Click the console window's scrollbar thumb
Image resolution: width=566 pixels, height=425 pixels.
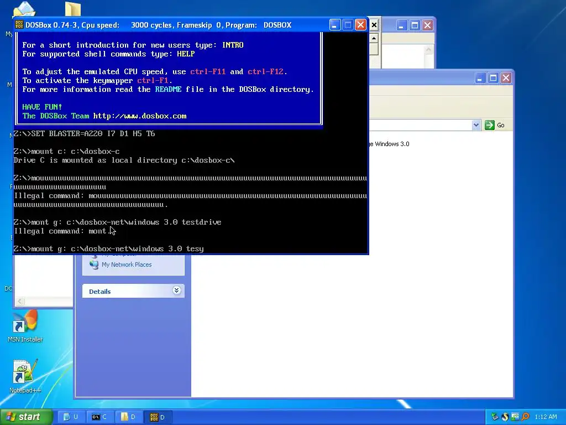pyautogui.click(x=374, y=49)
